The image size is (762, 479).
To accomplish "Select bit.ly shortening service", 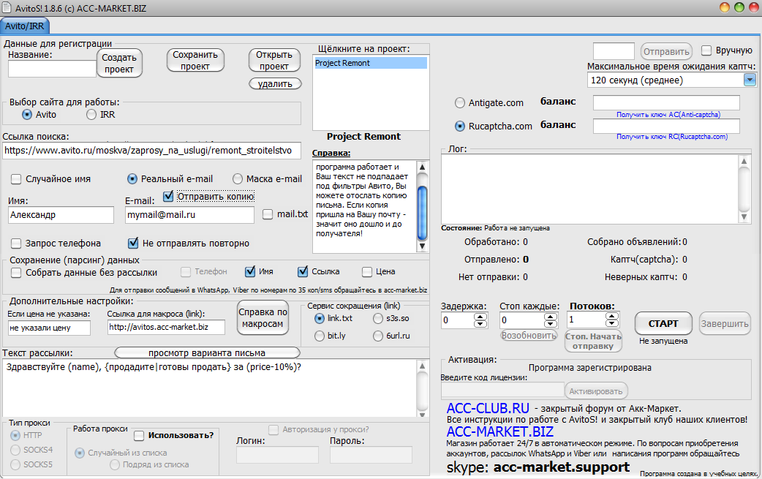I will tap(320, 336).
